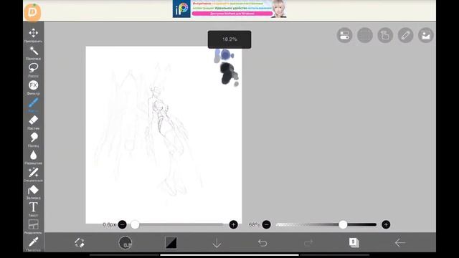Image resolution: width=459 pixels, height=258 pixels.
Task: Select the Lasso tool
Action: coord(34,70)
